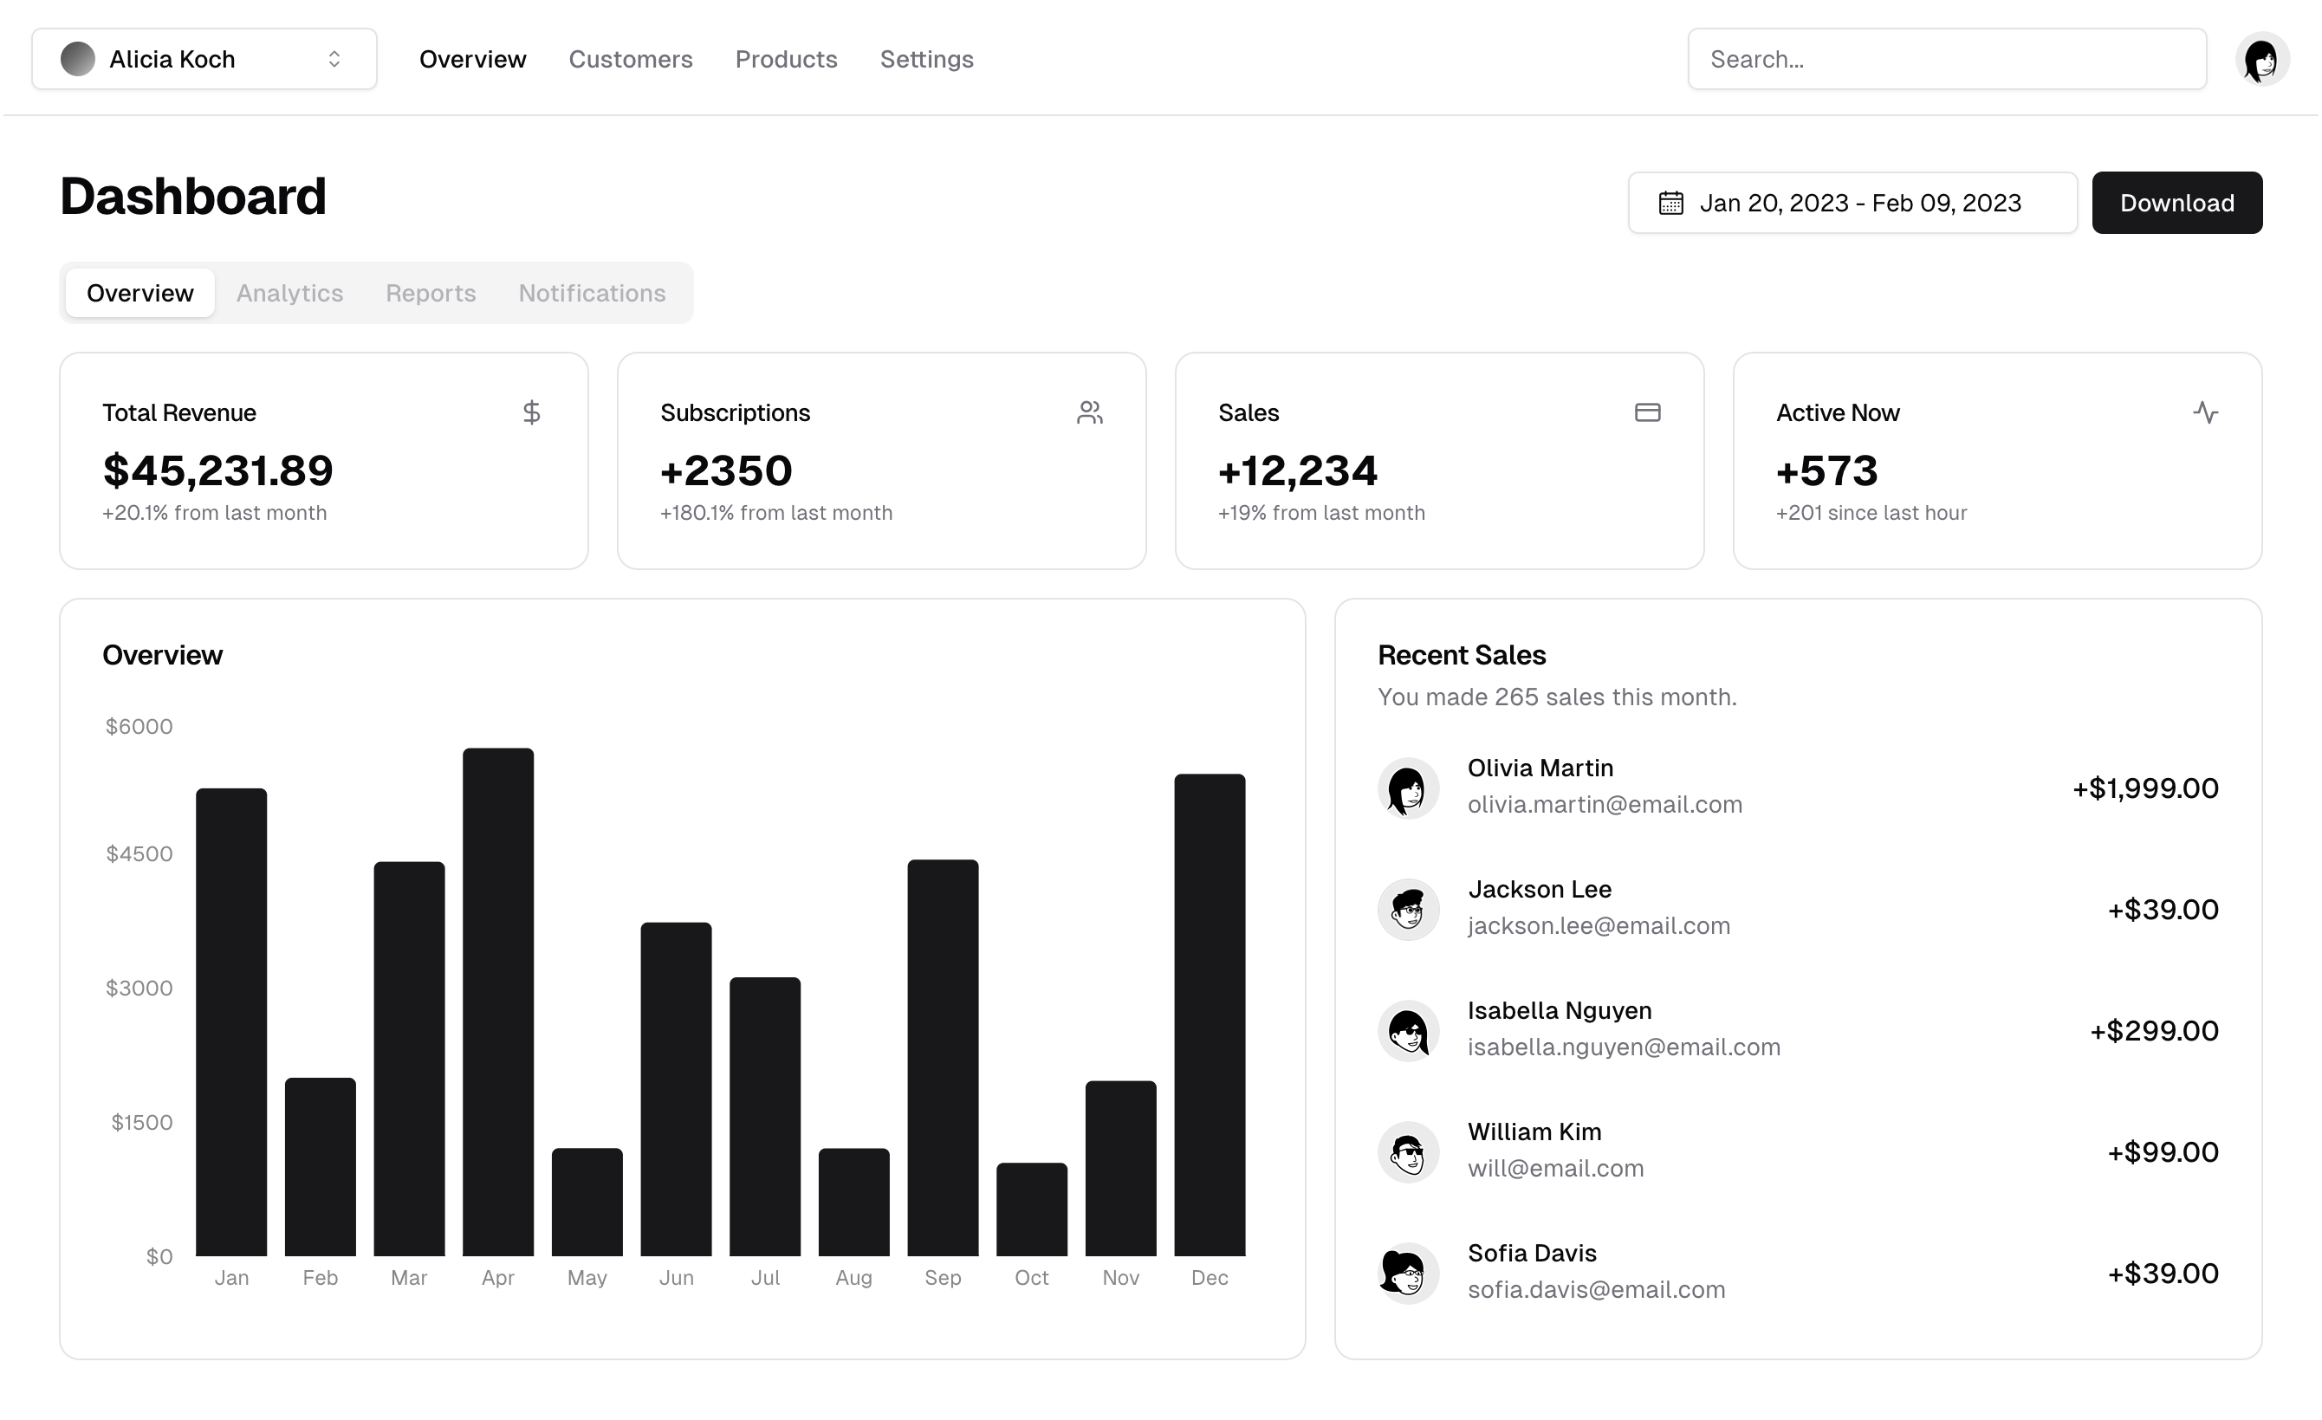Open the Notifications tab
2322x1420 pixels.
[591, 293]
